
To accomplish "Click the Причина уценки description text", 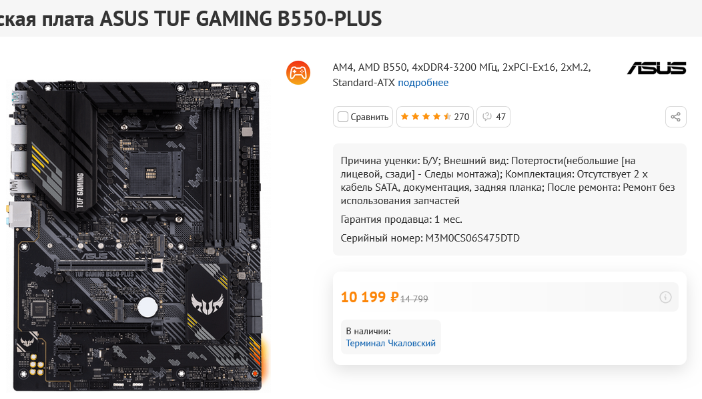I will tap(509, 180).
